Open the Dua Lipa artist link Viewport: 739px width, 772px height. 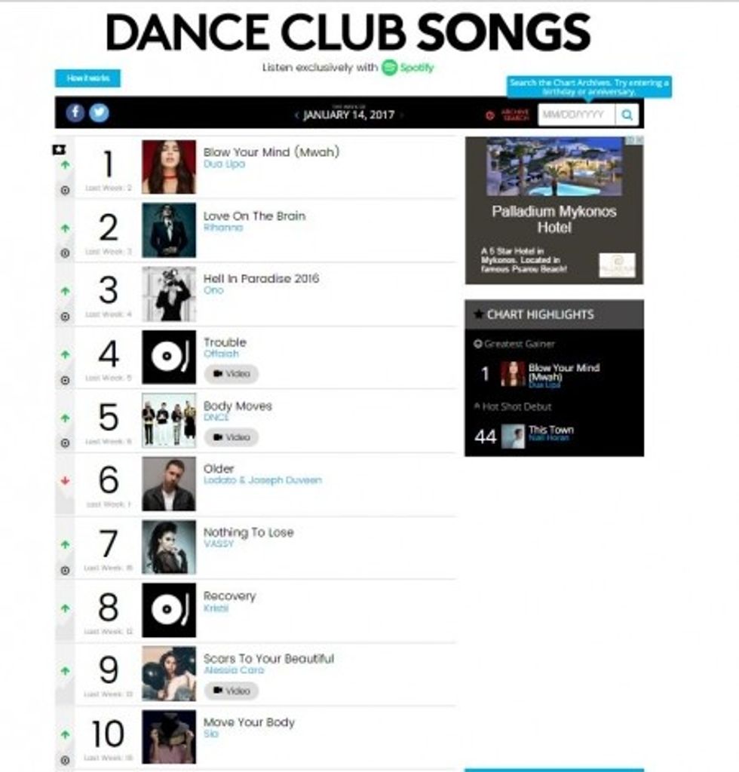tap(224, 164)
